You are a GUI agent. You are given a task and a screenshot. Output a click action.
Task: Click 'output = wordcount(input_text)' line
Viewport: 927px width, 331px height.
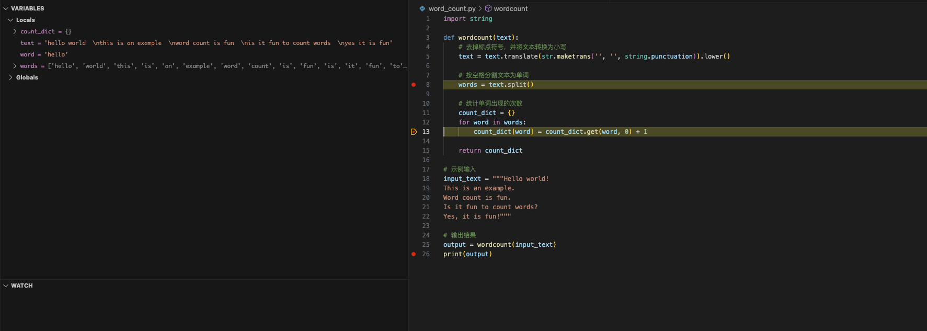[x=500, y=245]
